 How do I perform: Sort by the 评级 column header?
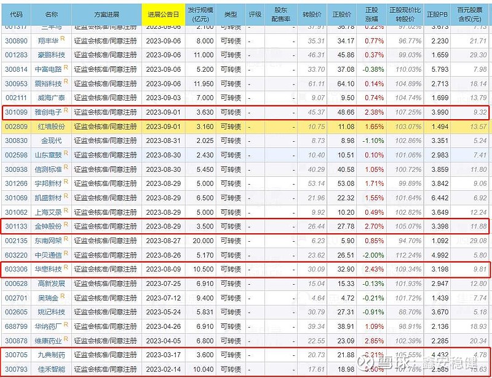click(x=255, y=14)
